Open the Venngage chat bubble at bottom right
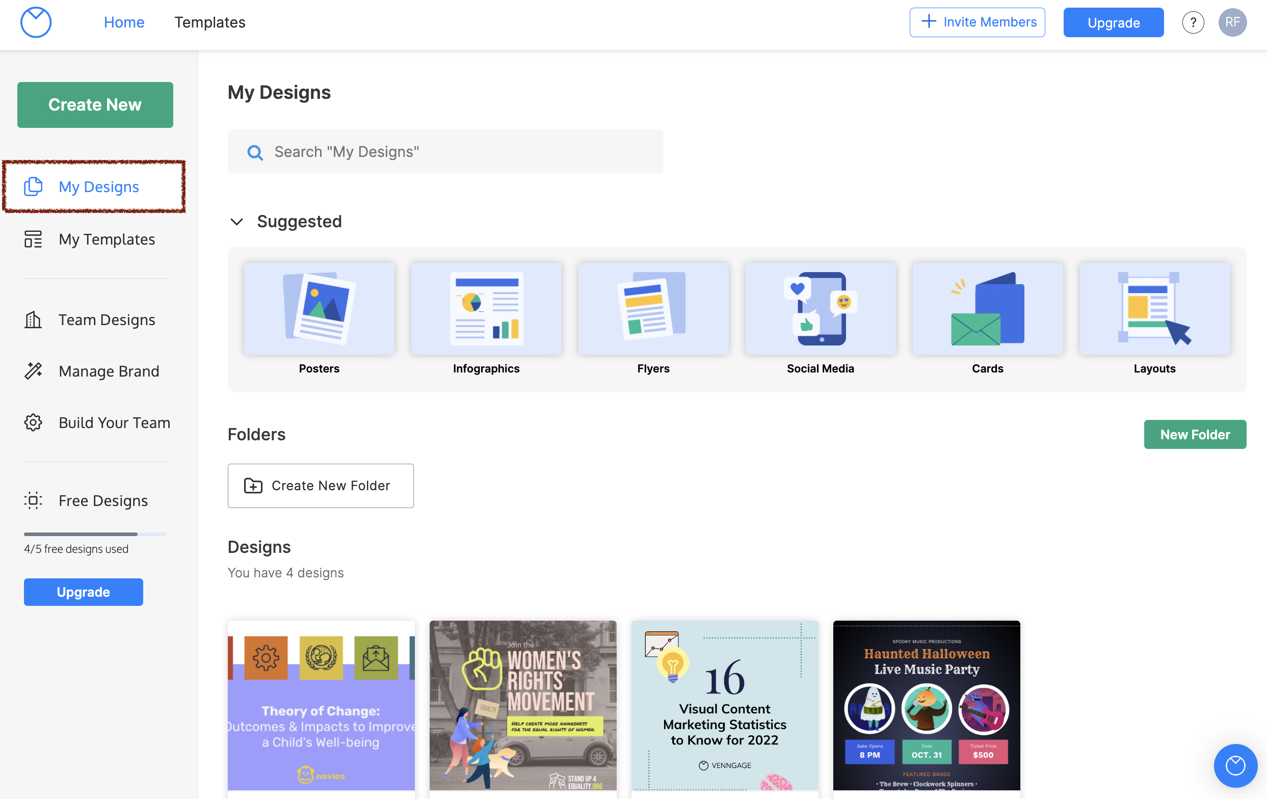Screen dimensions: 1267x799 click(x=1235, y=766)
